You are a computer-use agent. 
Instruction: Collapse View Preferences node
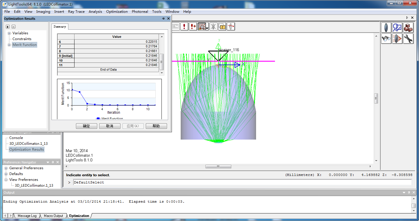[x=6, y=180]
